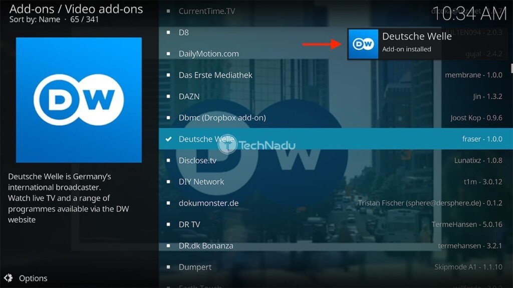Click the 'Skipmode A1 - 1.1.10' label

tap(468, 267)
